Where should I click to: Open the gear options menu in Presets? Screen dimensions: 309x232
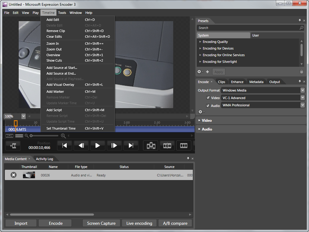tap(200, 72)
